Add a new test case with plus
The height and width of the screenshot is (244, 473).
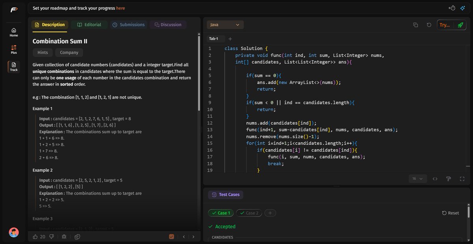point(270,213)
